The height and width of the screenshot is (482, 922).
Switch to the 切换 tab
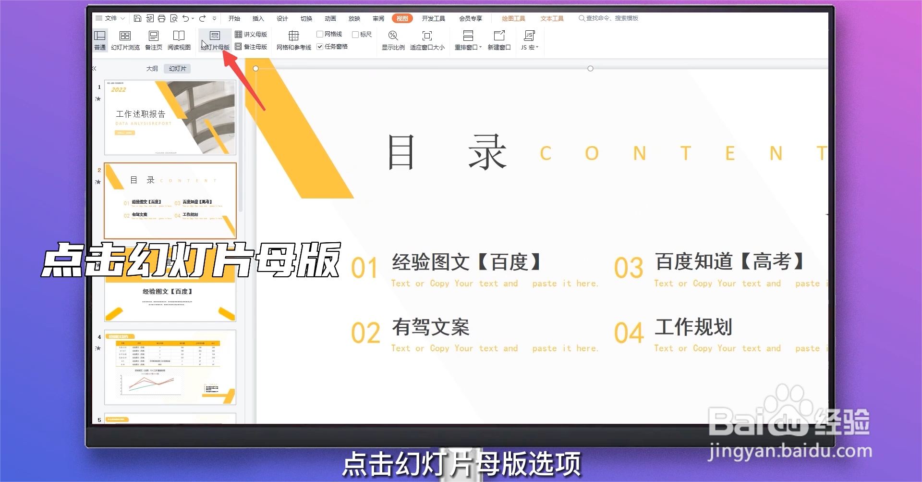pos(306,18)
